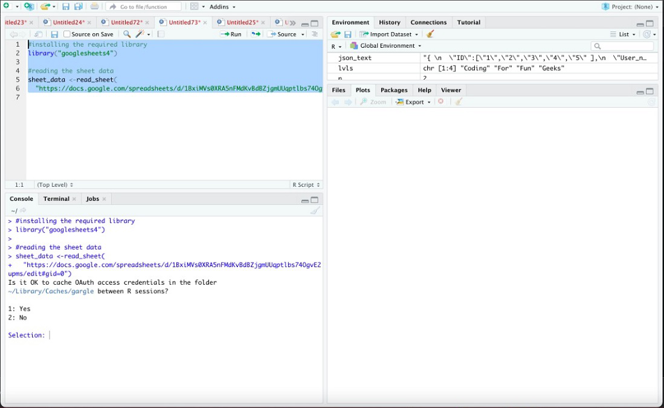Open the (Top Level) scope selector

pyautogui.click(x=55, y=185)
